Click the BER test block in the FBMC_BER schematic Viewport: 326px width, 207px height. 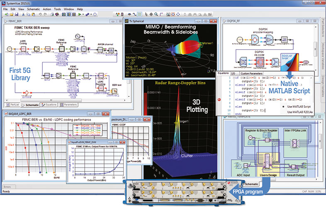pyautogui.click(x=114, y=91)
